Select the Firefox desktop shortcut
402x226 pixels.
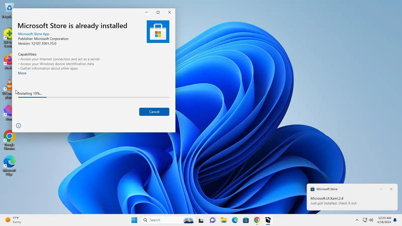pos(8,62)
